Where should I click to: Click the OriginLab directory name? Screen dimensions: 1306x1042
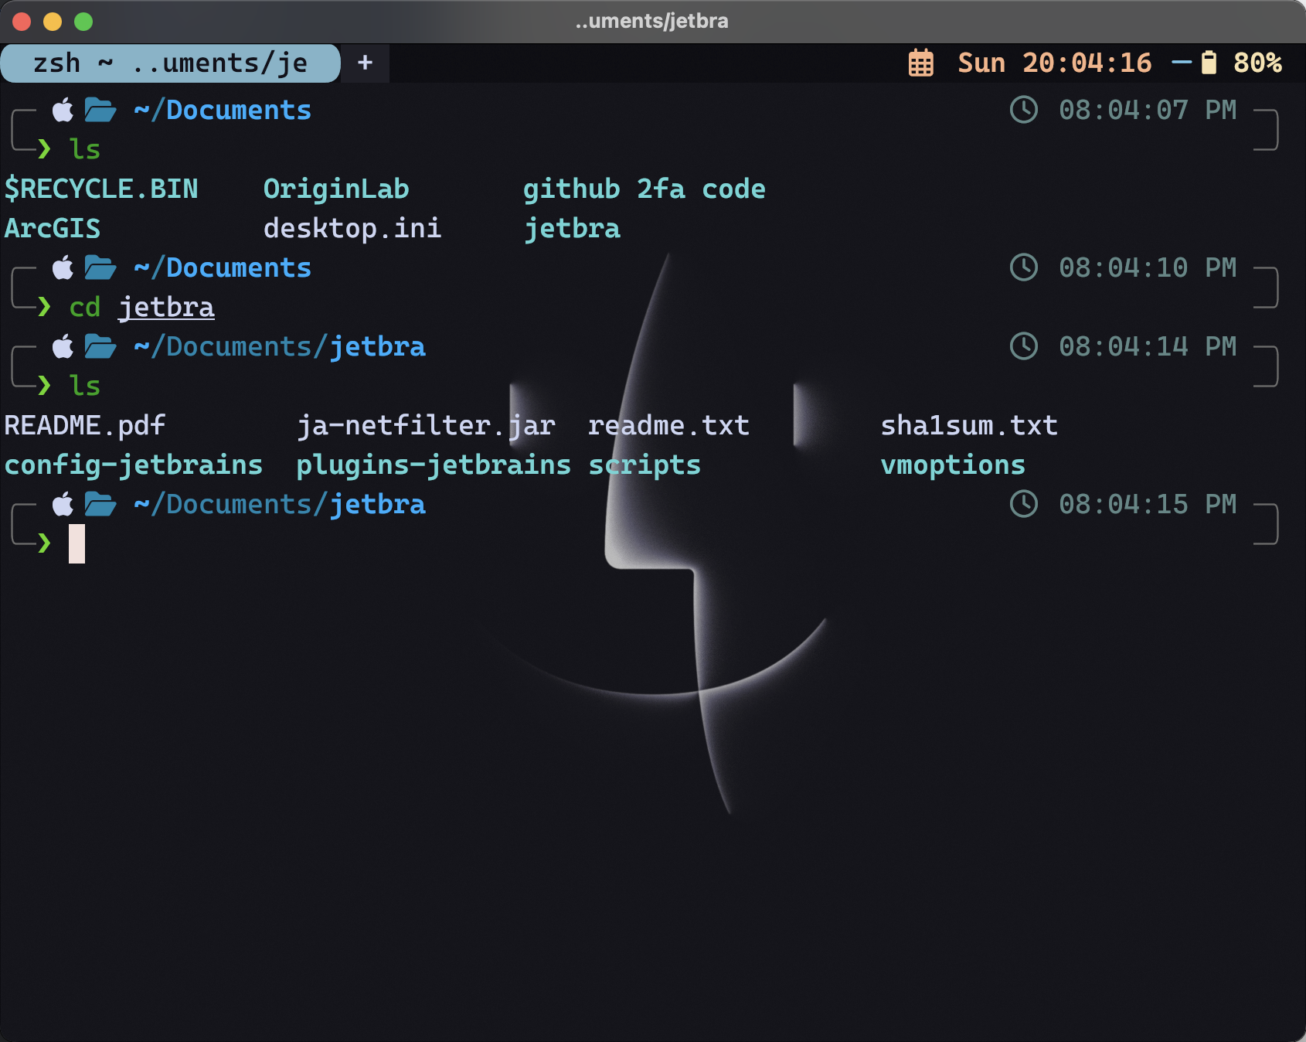pos(336,189)
